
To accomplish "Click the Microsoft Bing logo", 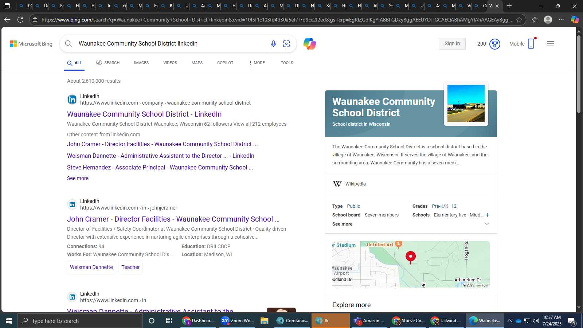I will coord(31,44).
